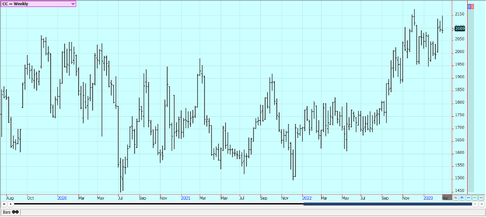Click the 1700 price axis label
The width and height of the screenshot is (486, 217).
coord(459,128)
